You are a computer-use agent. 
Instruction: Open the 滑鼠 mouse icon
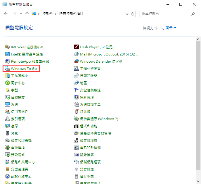click(7, 133)
